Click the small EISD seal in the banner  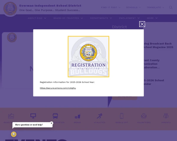(12, 37)
